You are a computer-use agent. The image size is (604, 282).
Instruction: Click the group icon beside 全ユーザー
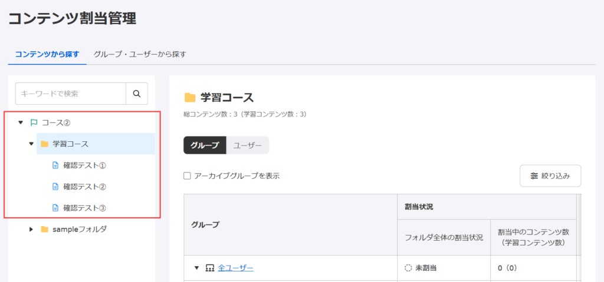210,268
